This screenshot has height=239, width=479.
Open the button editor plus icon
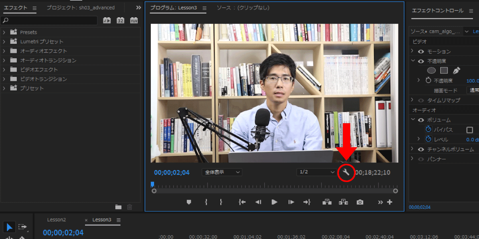(390, 202)
